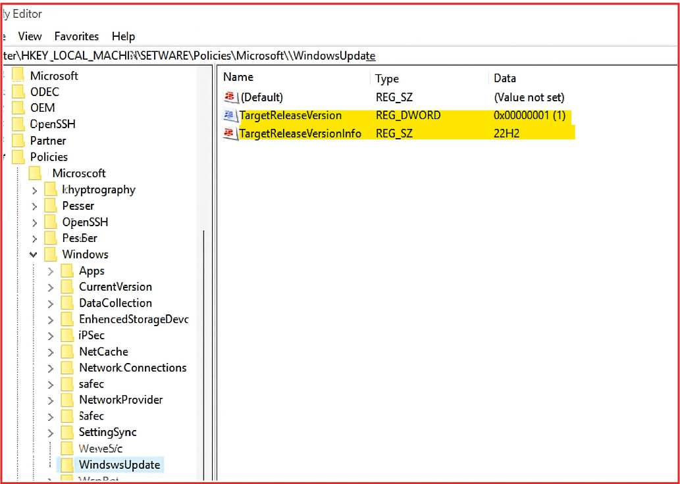Click the NetworkProvider folder icon
The width and height of the screenshot is (680, 484).
(67, 400)
